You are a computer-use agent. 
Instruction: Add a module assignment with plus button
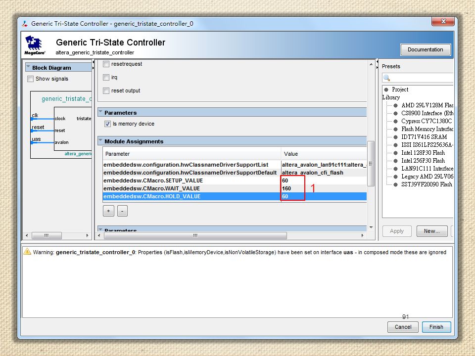pyautogui.click(x=108, y=211)
